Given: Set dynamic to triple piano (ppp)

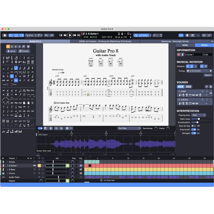Looking at the screenshot, I should (4, 81).
